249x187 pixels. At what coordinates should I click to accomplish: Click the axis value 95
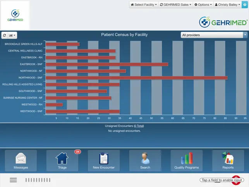245,118
